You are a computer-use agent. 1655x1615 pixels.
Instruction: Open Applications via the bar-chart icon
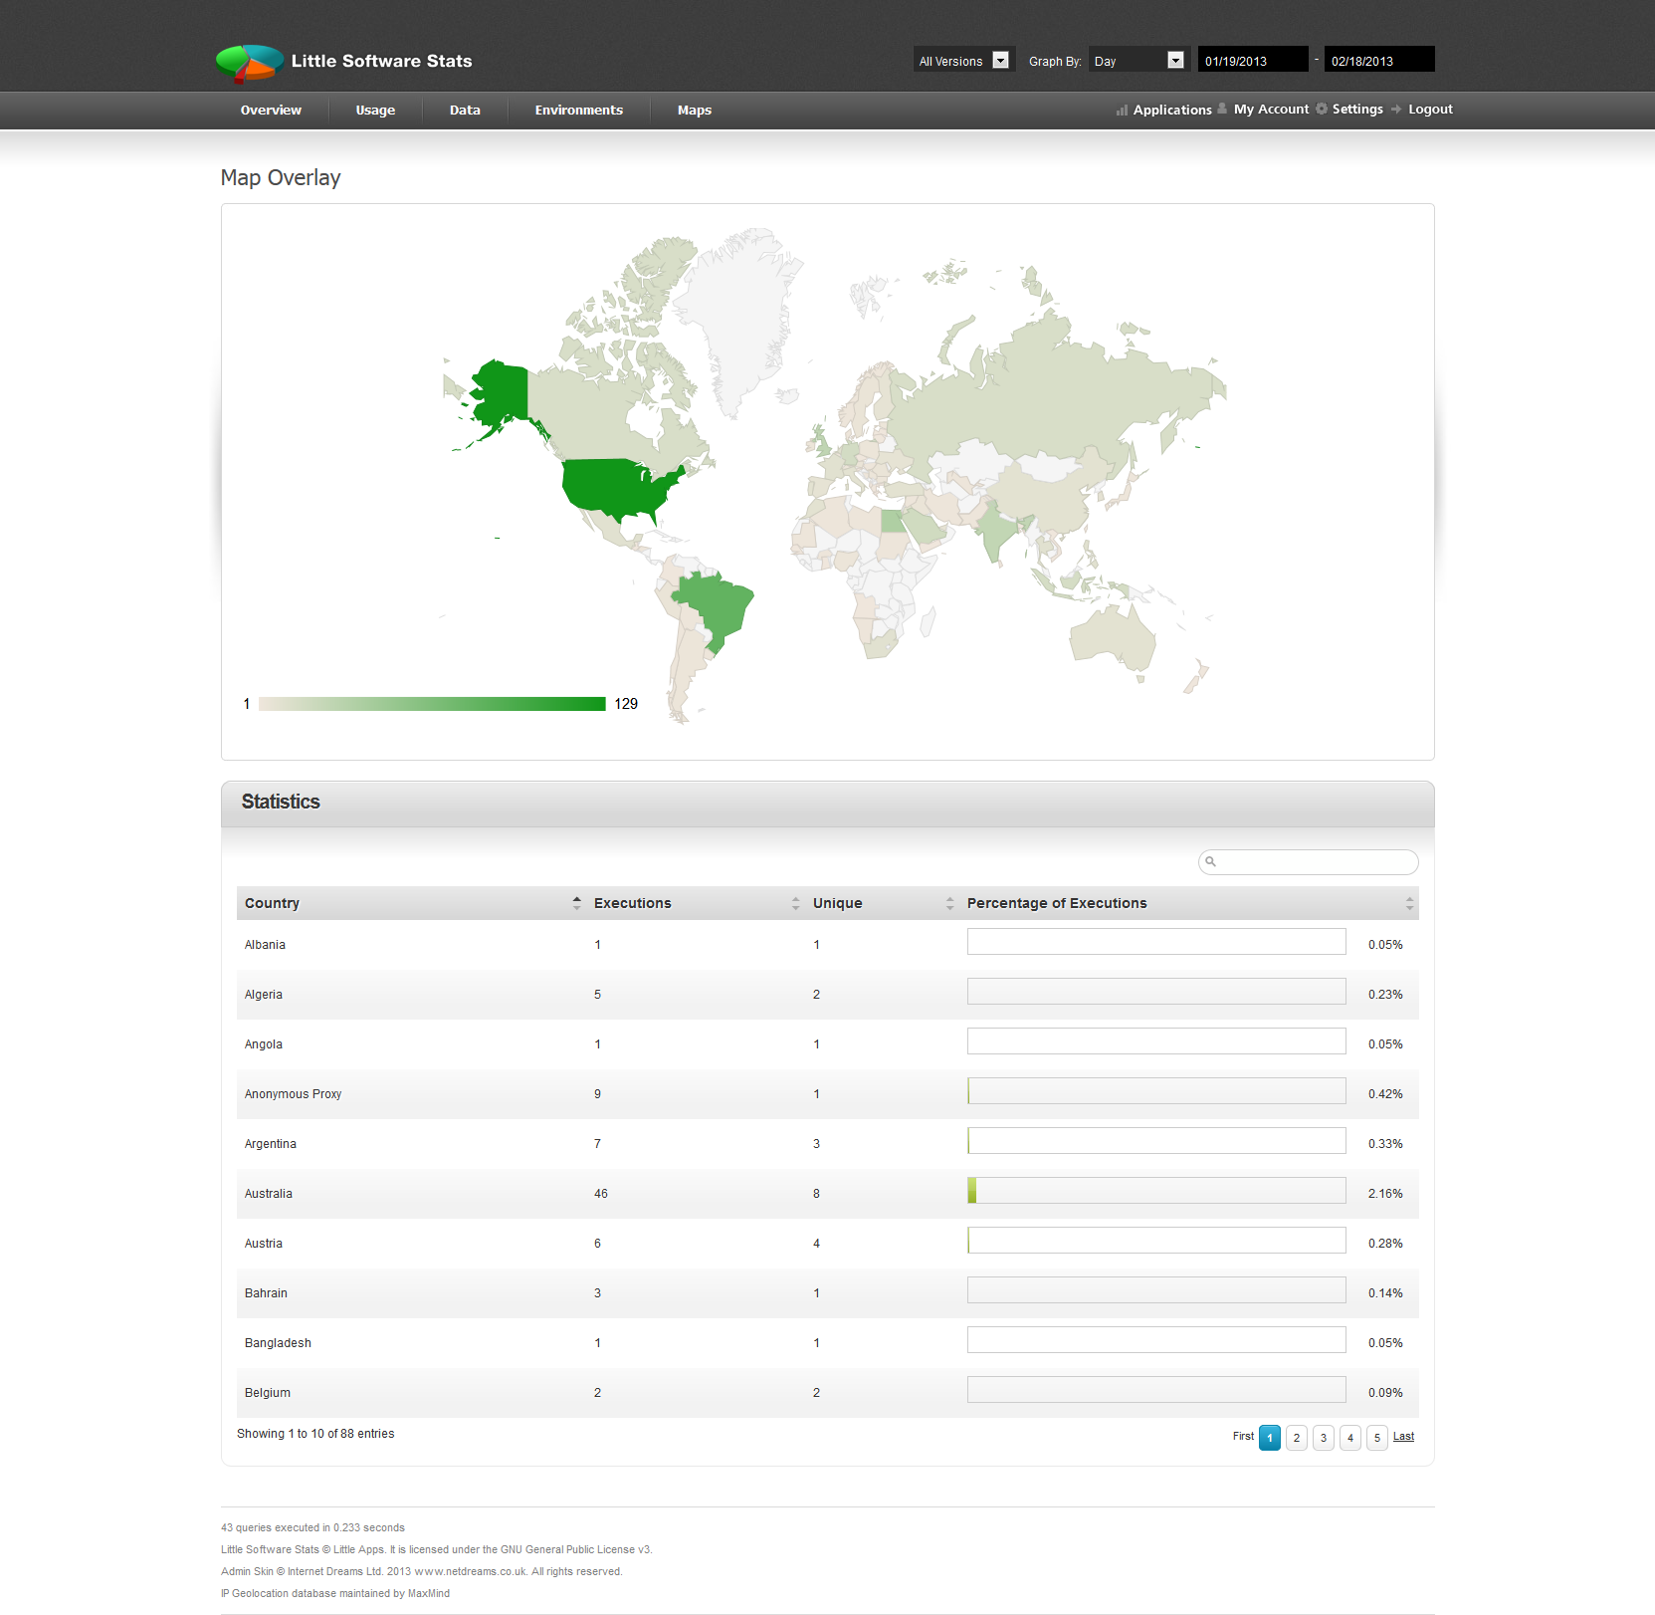(x=1122, y=110)
